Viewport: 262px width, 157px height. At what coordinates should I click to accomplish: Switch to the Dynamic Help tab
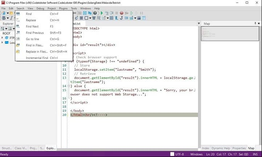(x=221, y=148)
